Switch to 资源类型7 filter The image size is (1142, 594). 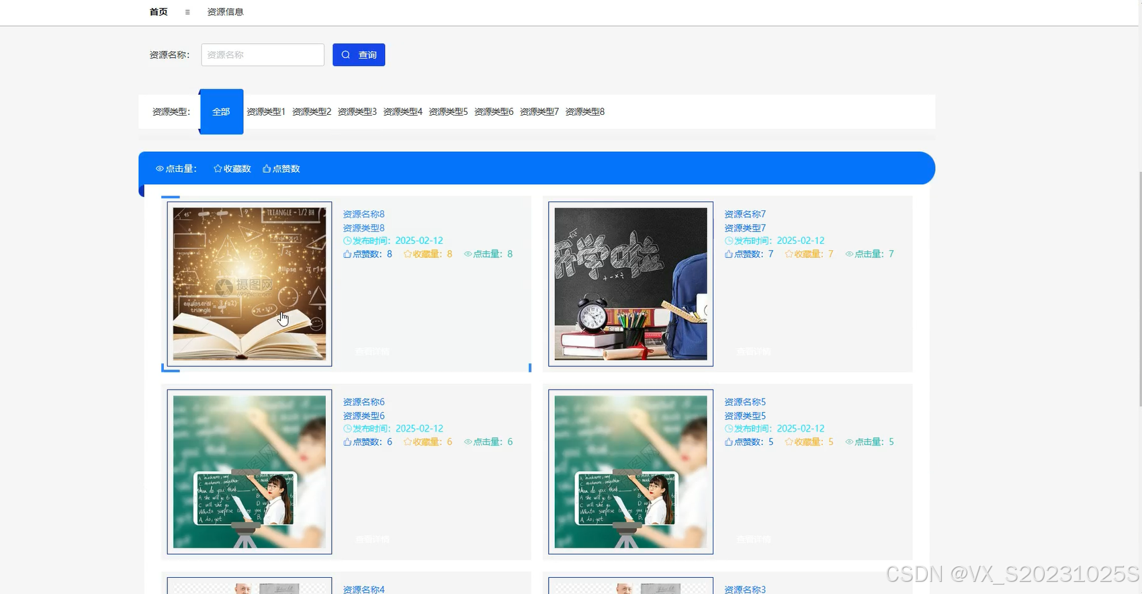pos(539,112)
